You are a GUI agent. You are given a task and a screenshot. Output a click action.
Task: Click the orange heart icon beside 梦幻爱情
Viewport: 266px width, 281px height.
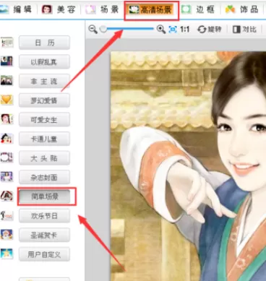point(7,100)
